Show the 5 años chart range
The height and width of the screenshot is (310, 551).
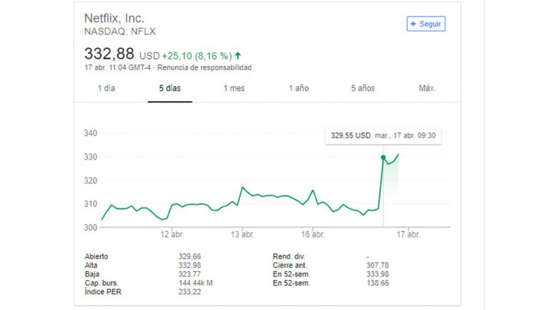coord(363,88)
